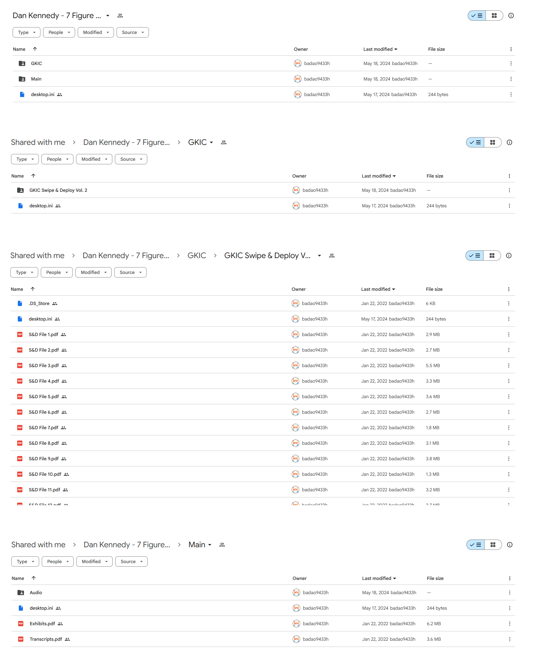Select the S&D File 2.pdf row
The image size is (536, 665).
[263, 350]
